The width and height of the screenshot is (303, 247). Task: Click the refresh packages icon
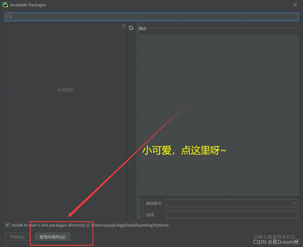pos(131,28)
